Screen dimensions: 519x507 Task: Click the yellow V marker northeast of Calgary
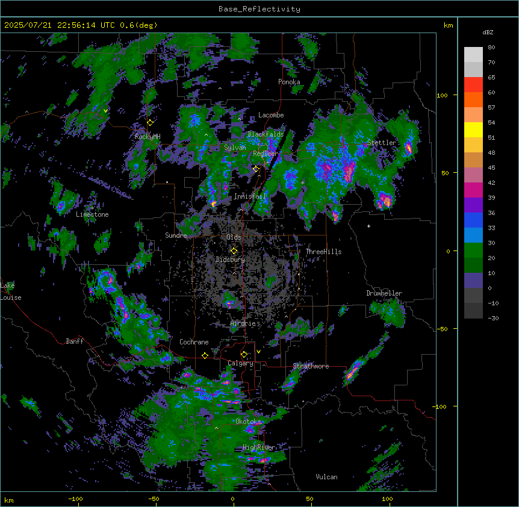click(x=258, y=352)
